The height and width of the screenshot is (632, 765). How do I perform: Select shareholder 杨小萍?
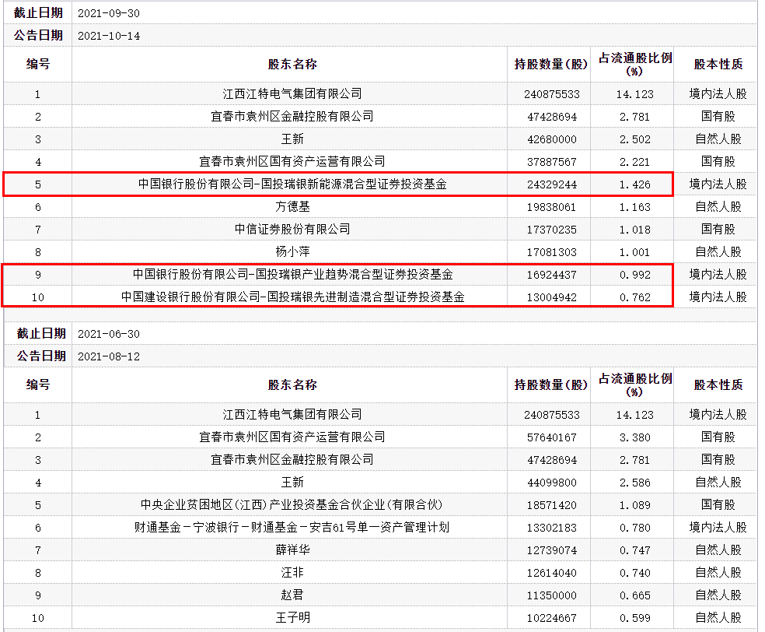tap(292, 252)
